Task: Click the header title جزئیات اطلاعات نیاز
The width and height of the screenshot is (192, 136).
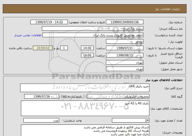Action: [167, 9]
